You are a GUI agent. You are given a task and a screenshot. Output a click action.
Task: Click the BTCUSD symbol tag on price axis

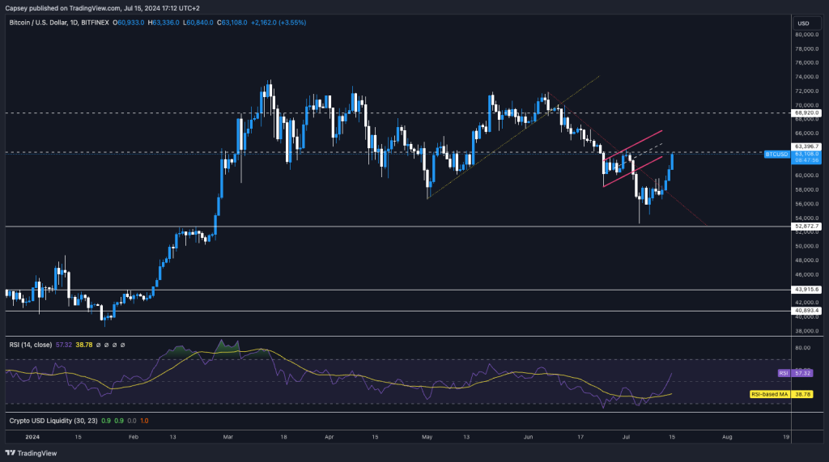pos(776,153)
